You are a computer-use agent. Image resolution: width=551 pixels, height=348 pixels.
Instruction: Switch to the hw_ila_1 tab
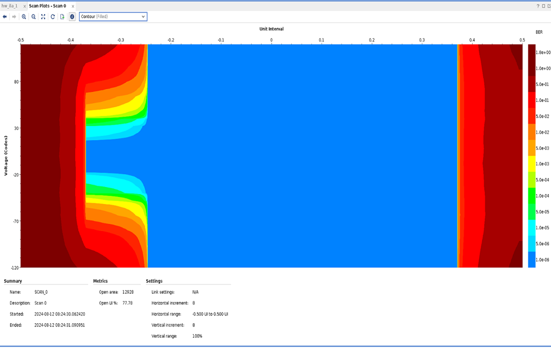click(x=10, y=6)
